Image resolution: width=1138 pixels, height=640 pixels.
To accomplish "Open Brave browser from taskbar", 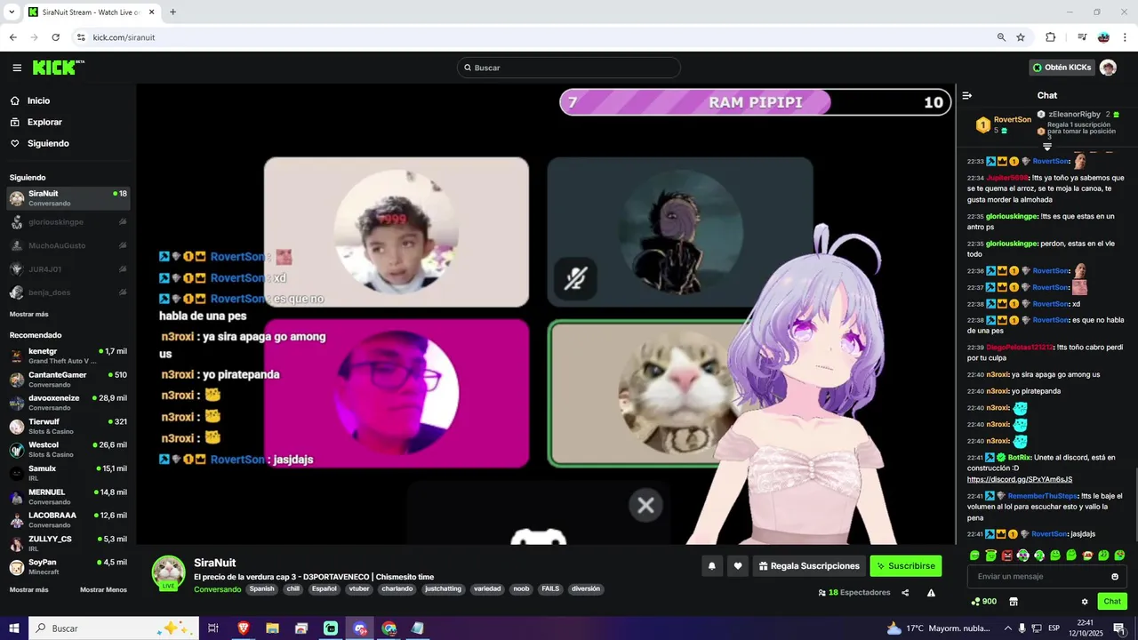I will 243,628.
